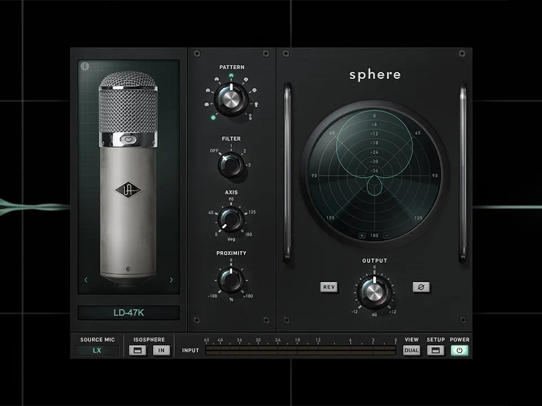Click the Output +12 label

(392, 312)
